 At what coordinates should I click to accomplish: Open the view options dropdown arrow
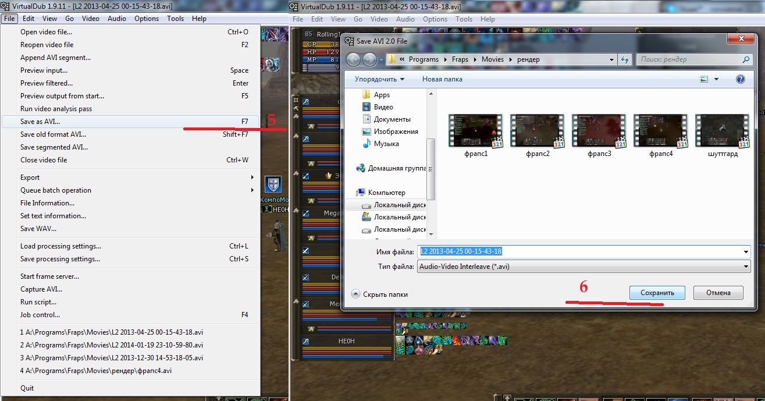(716, 79)
